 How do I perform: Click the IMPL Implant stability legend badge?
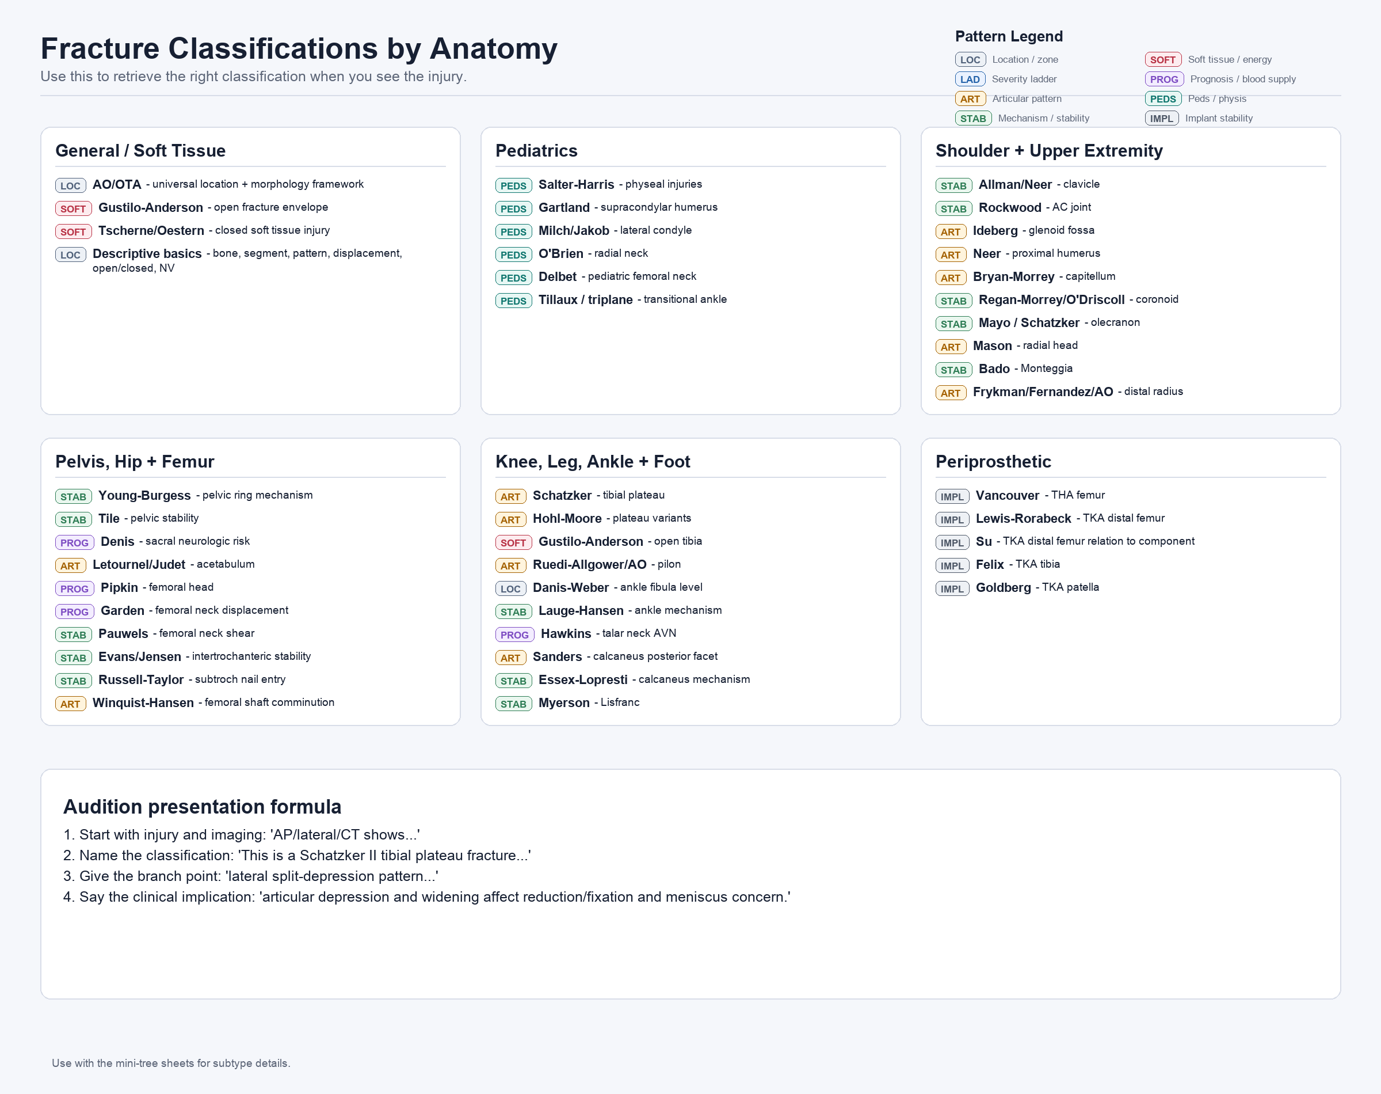pos(1162,119)
